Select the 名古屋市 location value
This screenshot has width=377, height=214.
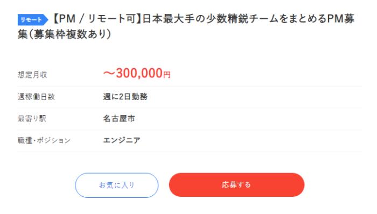click(119, 118)
